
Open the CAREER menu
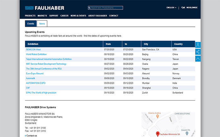[64, 16]
